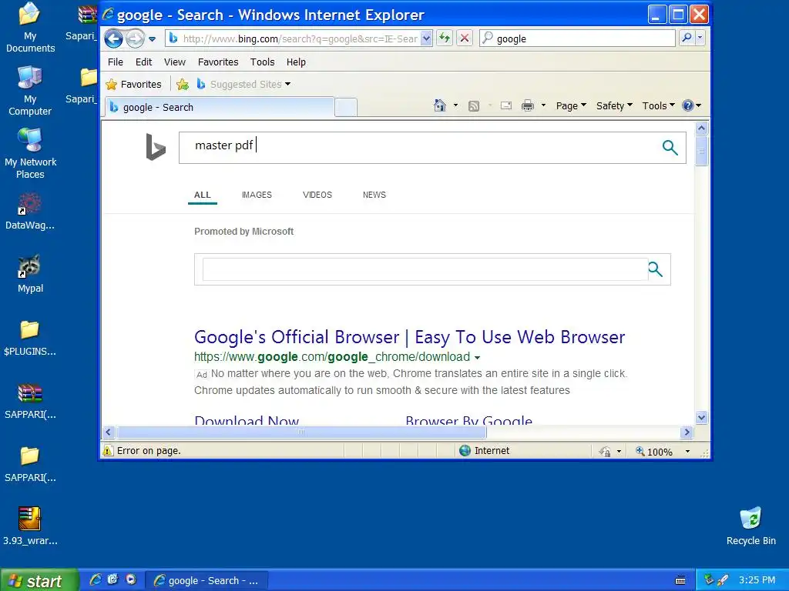
Task: Click the blue Help question mark icon
Action: coord(688,105)
